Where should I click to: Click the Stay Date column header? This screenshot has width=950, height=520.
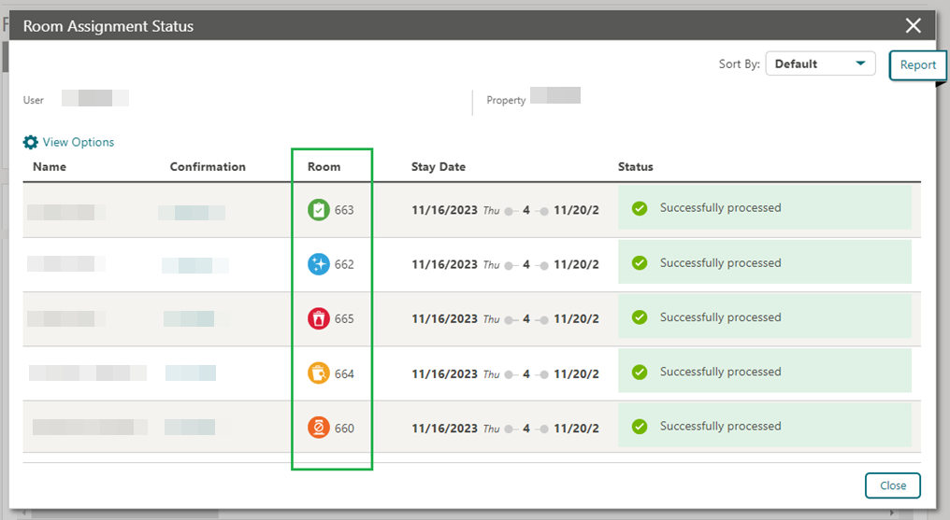coord(439,167)
